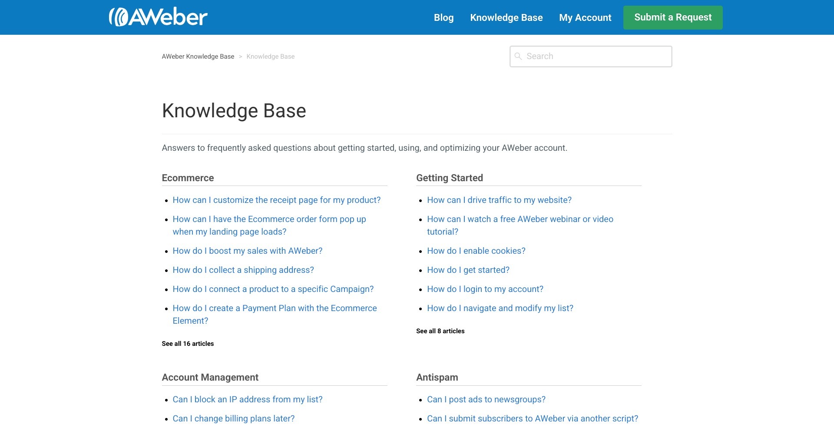Open 'How do I enable cookies?' article
The width and height of the screenshot is (834, 431).
point(476,251)
